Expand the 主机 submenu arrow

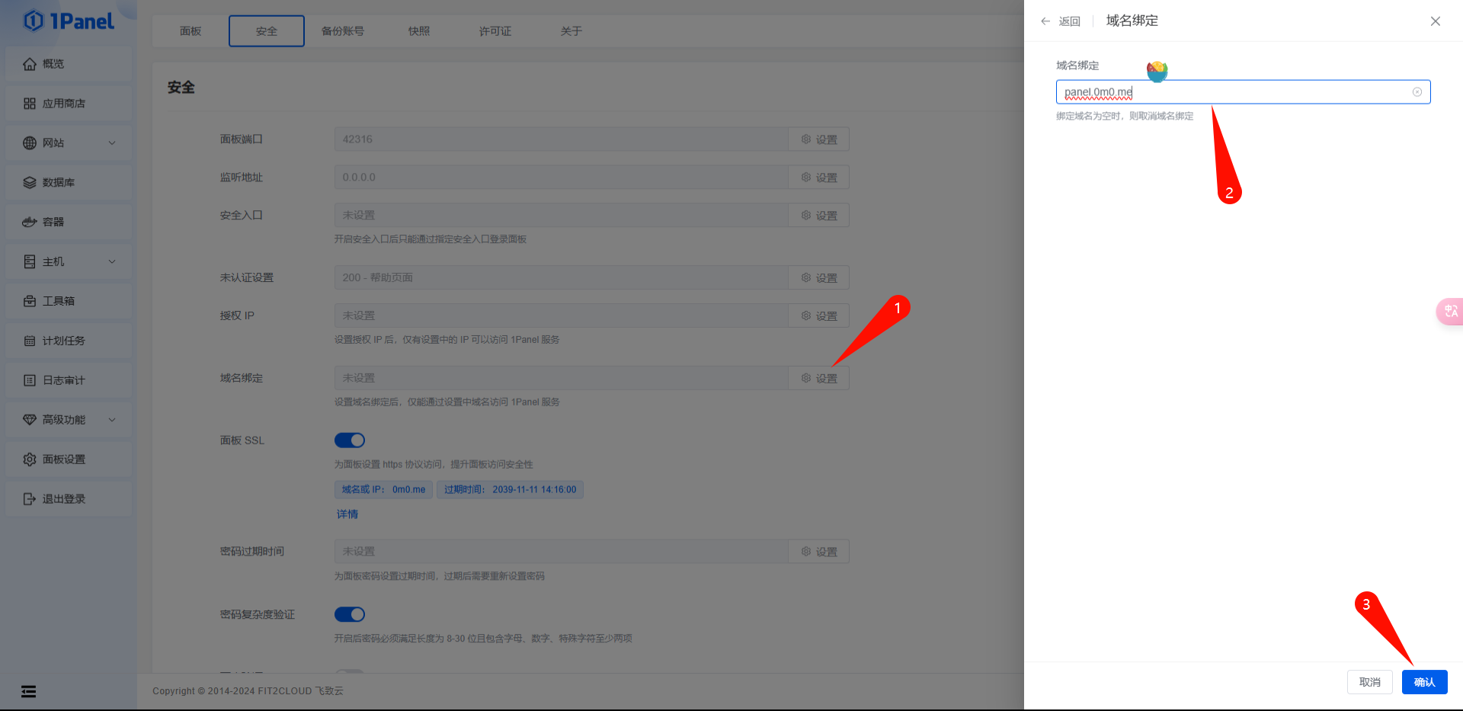coord(112,261)
